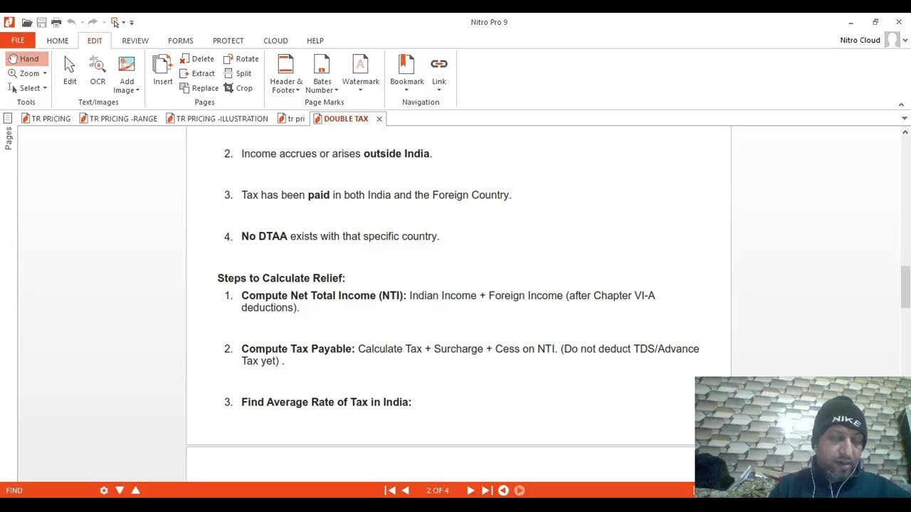
Task: Find next match with down arrow
Action: pos(120,490)
